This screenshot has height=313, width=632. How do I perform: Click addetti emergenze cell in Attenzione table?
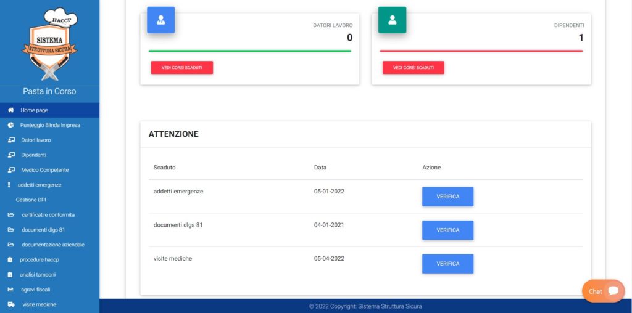click(x=178, y=192)
